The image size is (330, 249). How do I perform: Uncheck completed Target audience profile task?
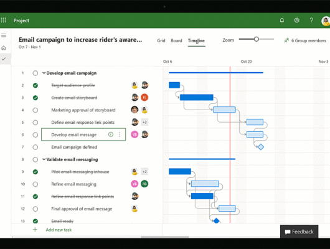click(35, 85)
